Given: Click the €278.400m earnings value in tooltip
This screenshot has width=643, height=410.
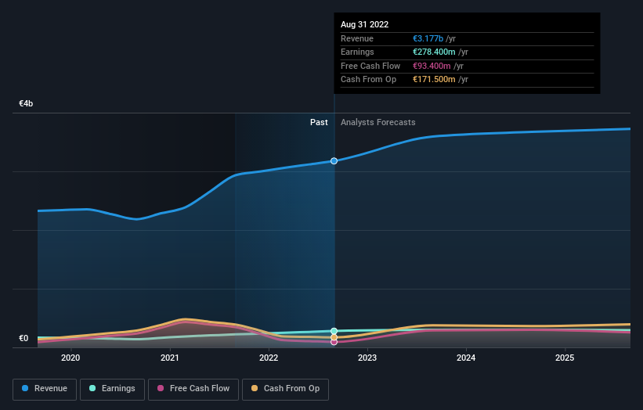Looking at the screenshot, I should tap(434, 52).
